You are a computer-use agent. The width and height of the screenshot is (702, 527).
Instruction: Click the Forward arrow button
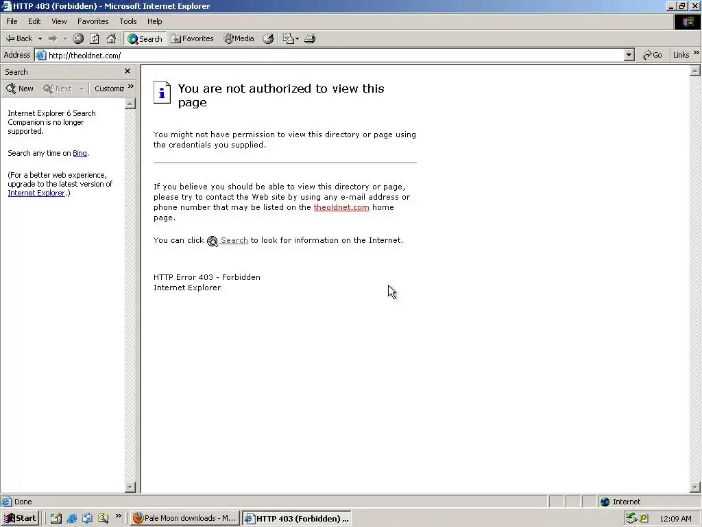(x=53, y=38)
